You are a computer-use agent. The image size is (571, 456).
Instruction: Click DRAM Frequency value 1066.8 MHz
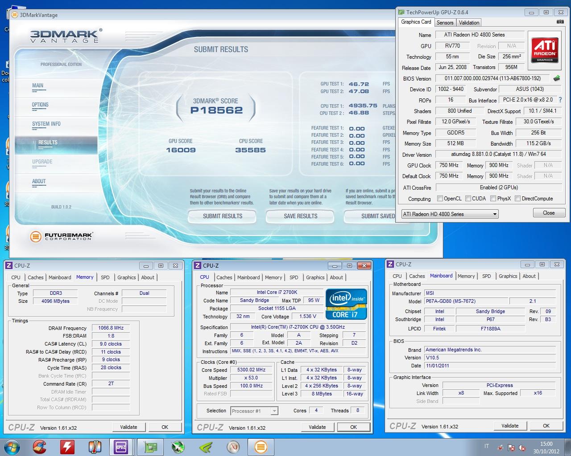[x=111, y=328]
